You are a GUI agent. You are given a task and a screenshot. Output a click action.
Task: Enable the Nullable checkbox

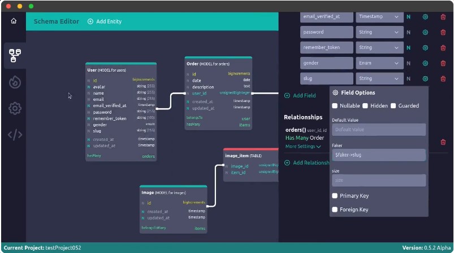(335, 106)
